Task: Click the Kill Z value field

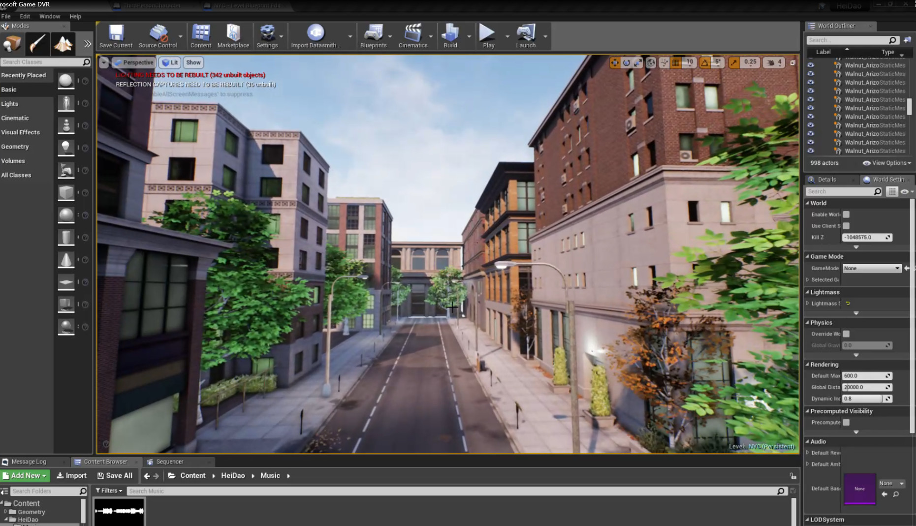Action: pyautogui.click(x=867, y=238)
